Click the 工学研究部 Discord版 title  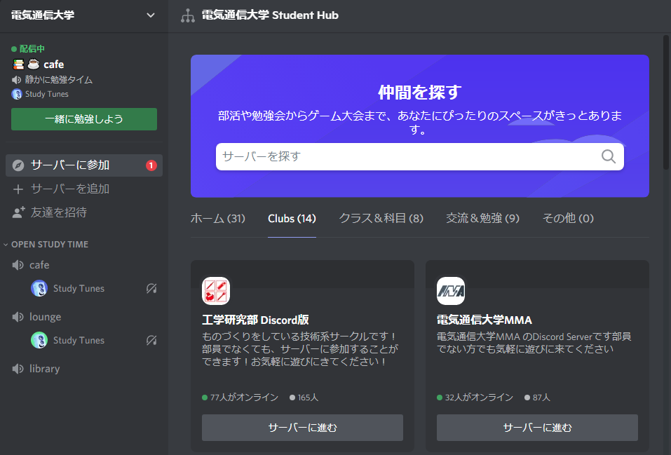point(255,320)
